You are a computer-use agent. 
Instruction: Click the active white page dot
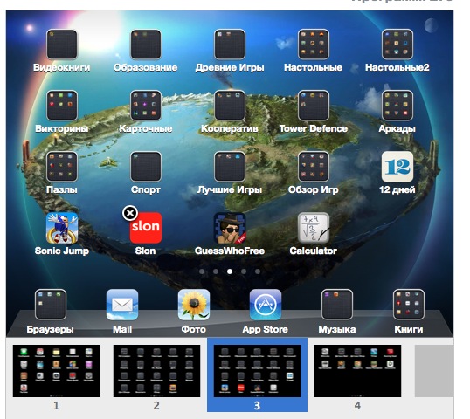[x=230, y=271]
